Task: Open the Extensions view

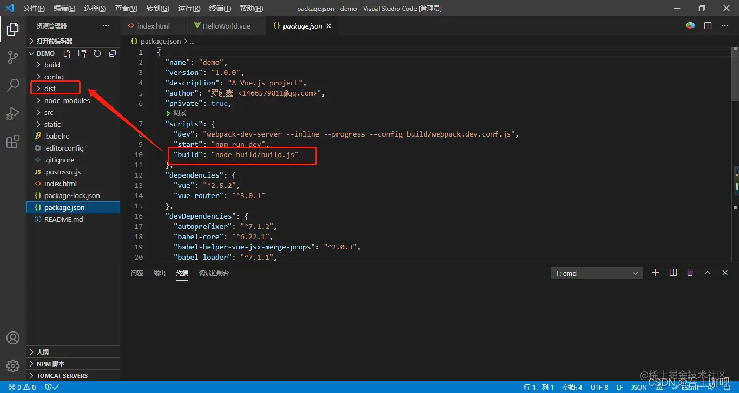Action: 13,141
